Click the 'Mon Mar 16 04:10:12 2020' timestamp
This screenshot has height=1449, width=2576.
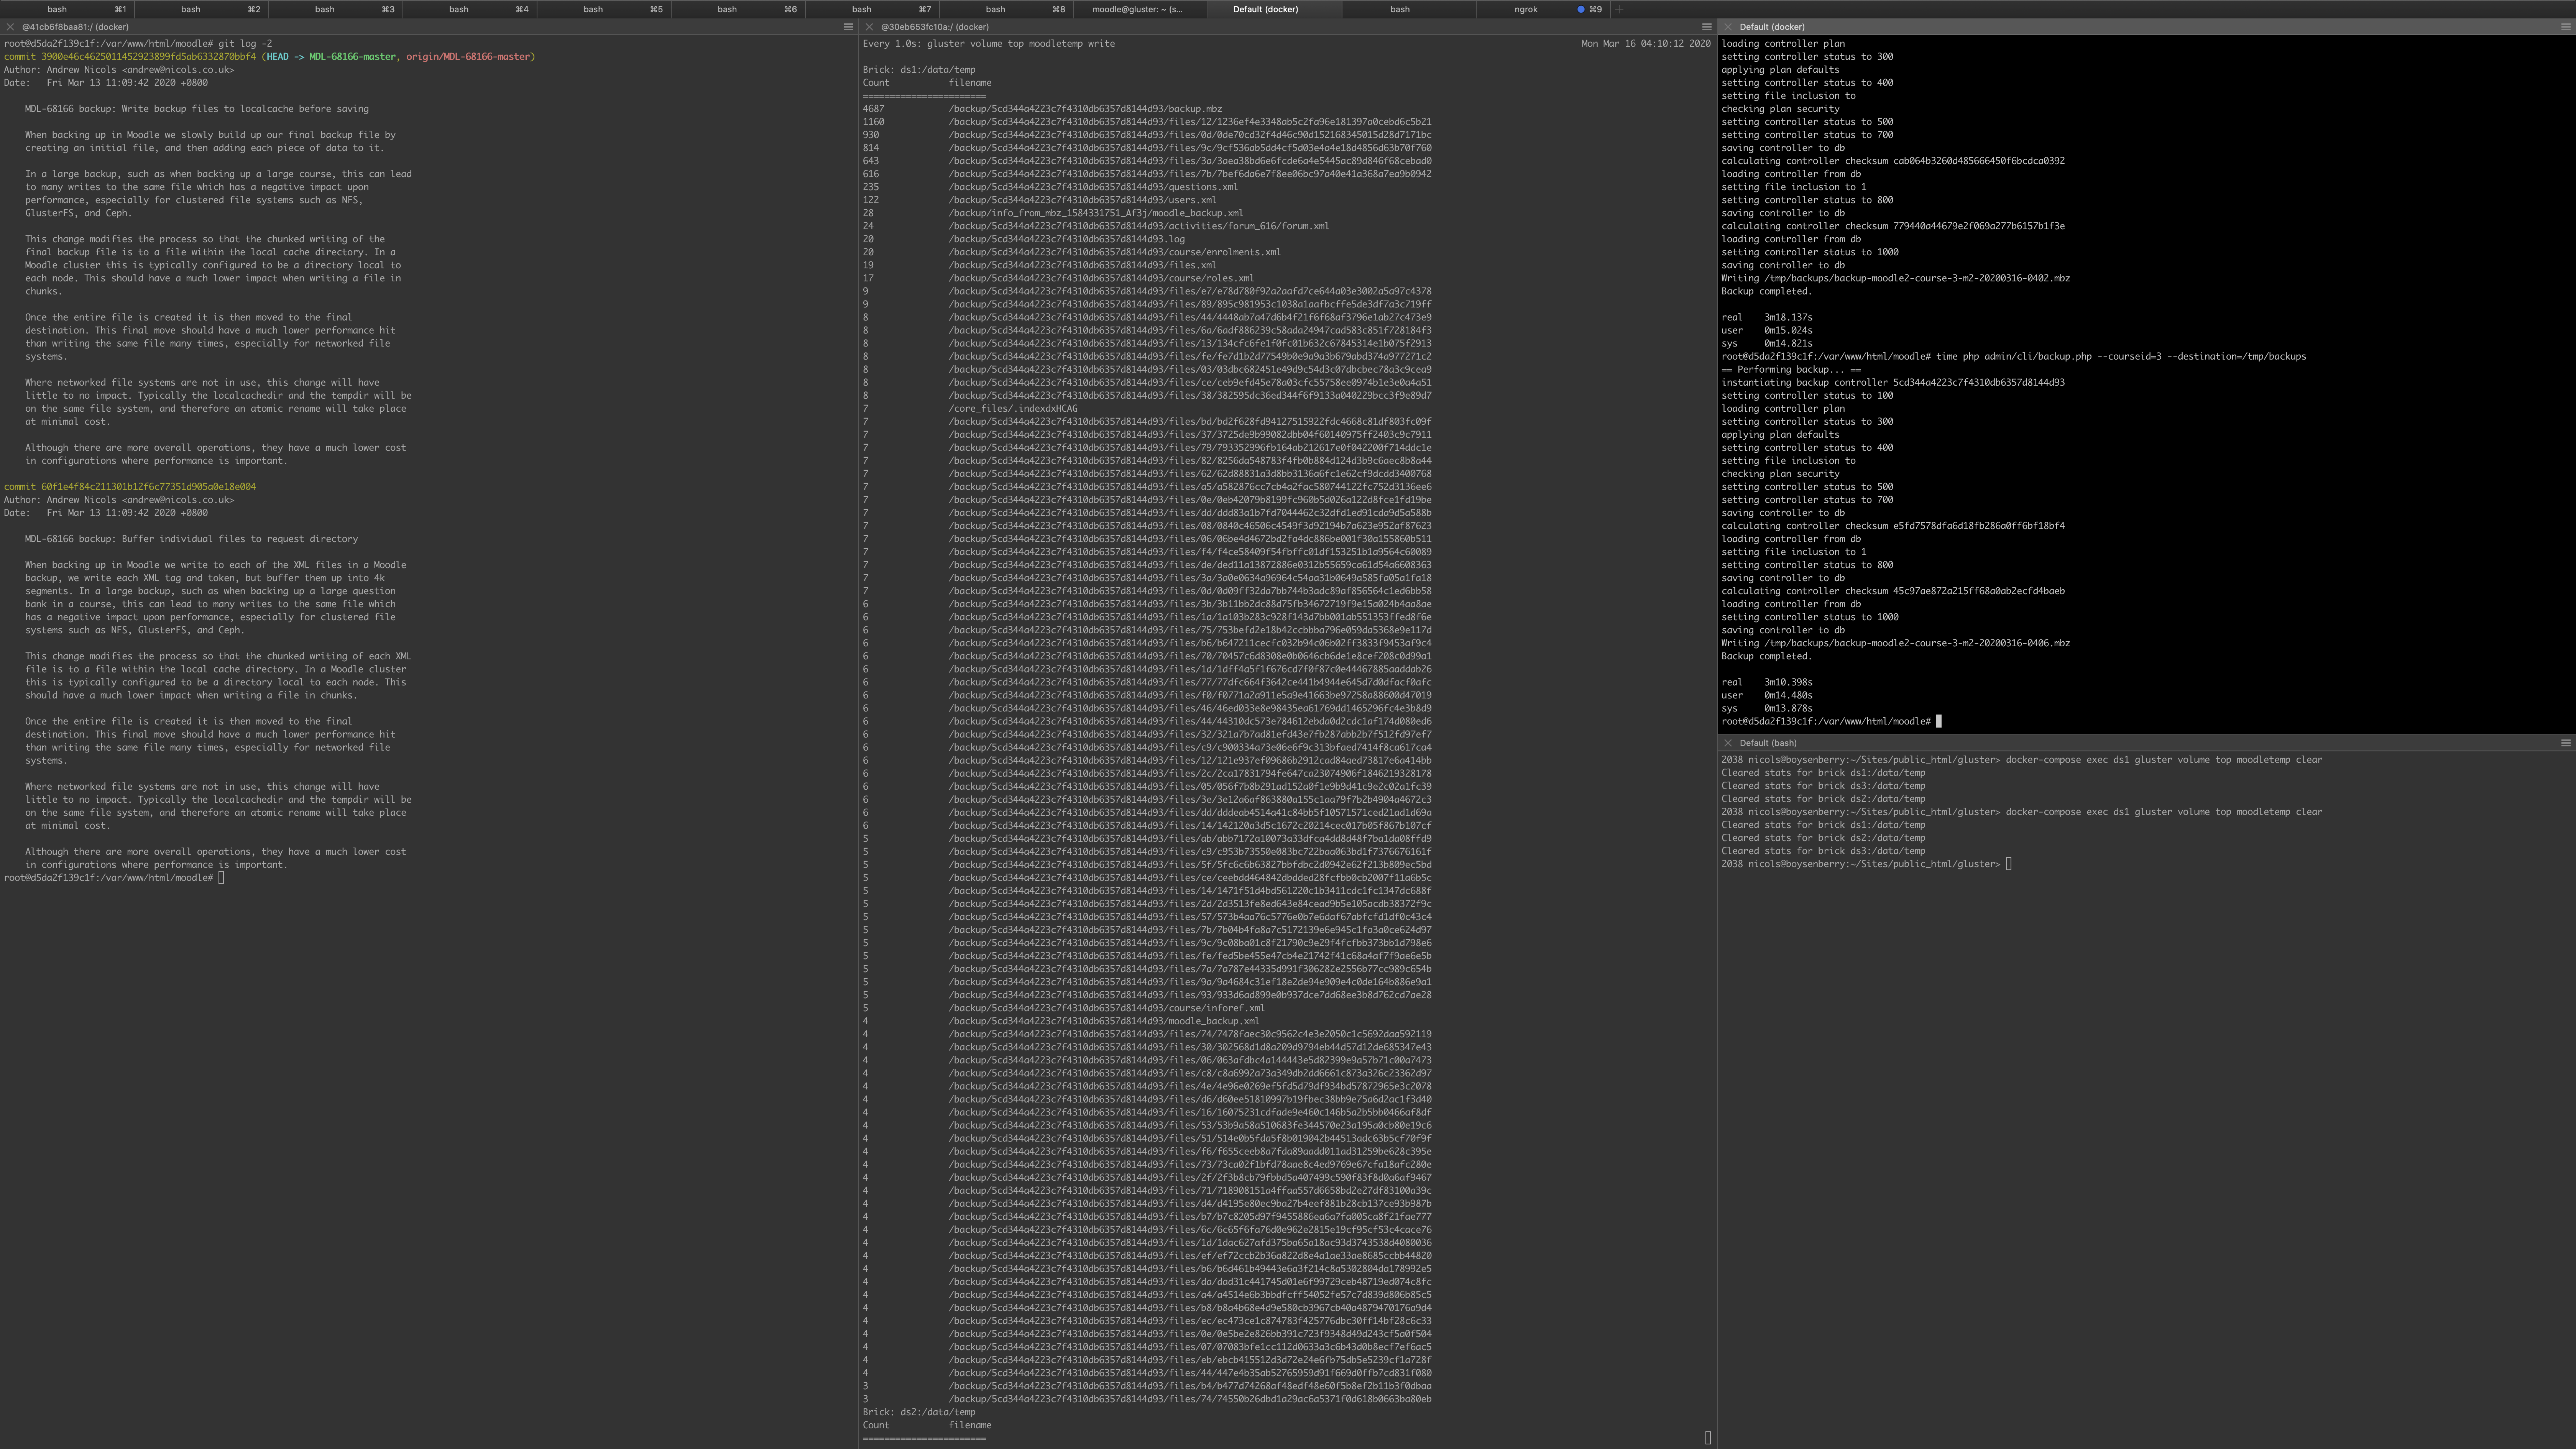click(x=1646, y=44)
